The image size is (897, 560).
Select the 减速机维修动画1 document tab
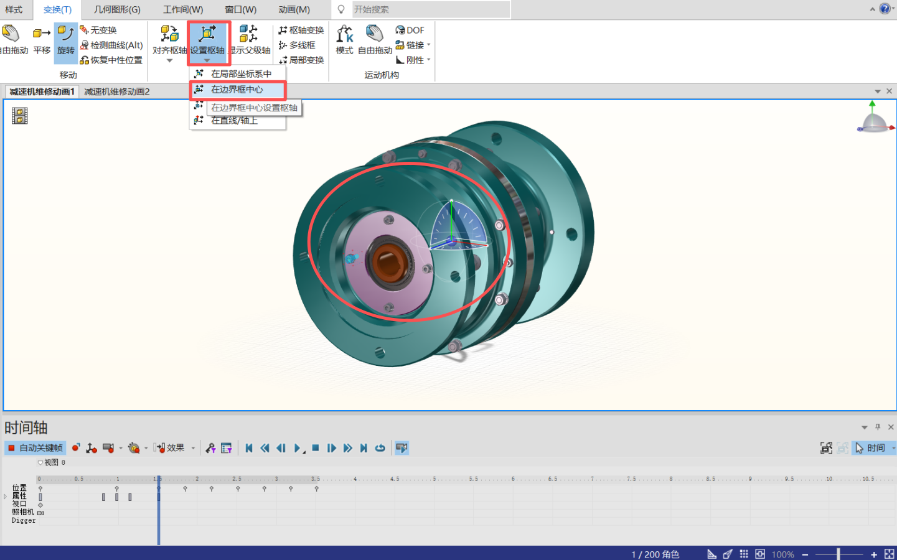(42, 91)
